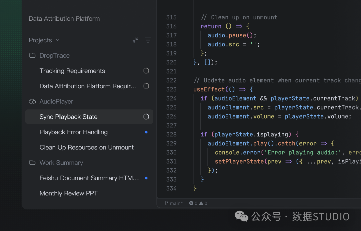
Task: Click the 'Clean up on unmount' comment
Action: coord(239,17)
